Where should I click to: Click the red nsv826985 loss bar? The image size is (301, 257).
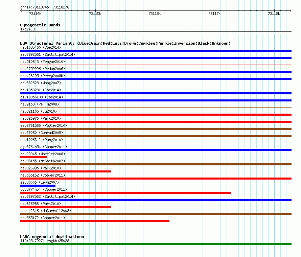pos(66,171)
